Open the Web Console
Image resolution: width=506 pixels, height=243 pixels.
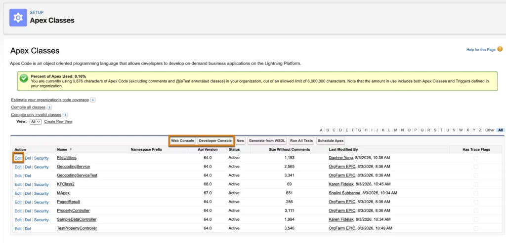[x=182, y=140]
